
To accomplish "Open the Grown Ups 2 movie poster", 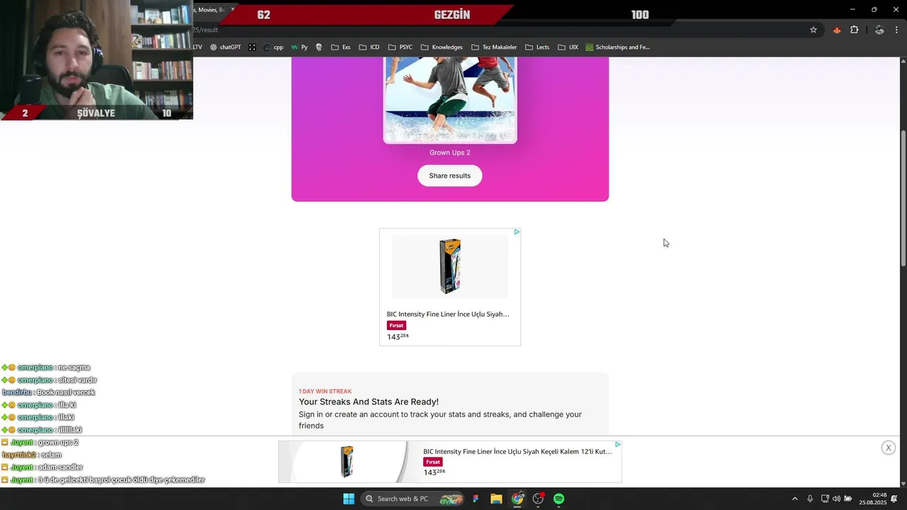I will tap(450, 100).
